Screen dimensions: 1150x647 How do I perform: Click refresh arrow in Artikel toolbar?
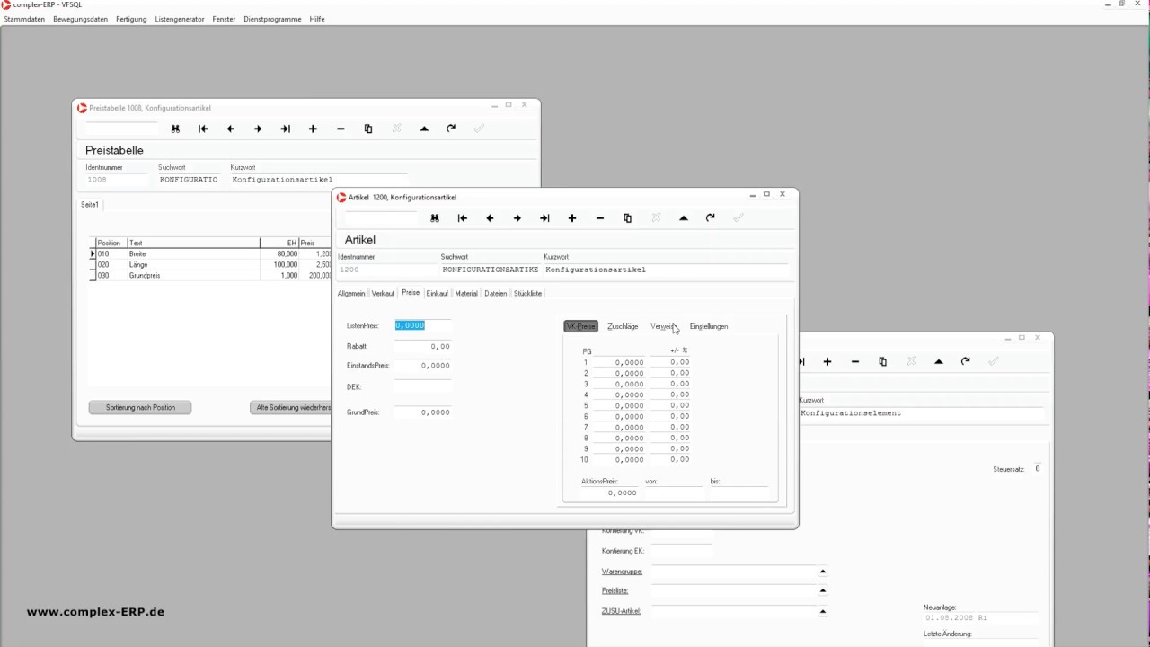pyautogui.click(x=711, y=218)
